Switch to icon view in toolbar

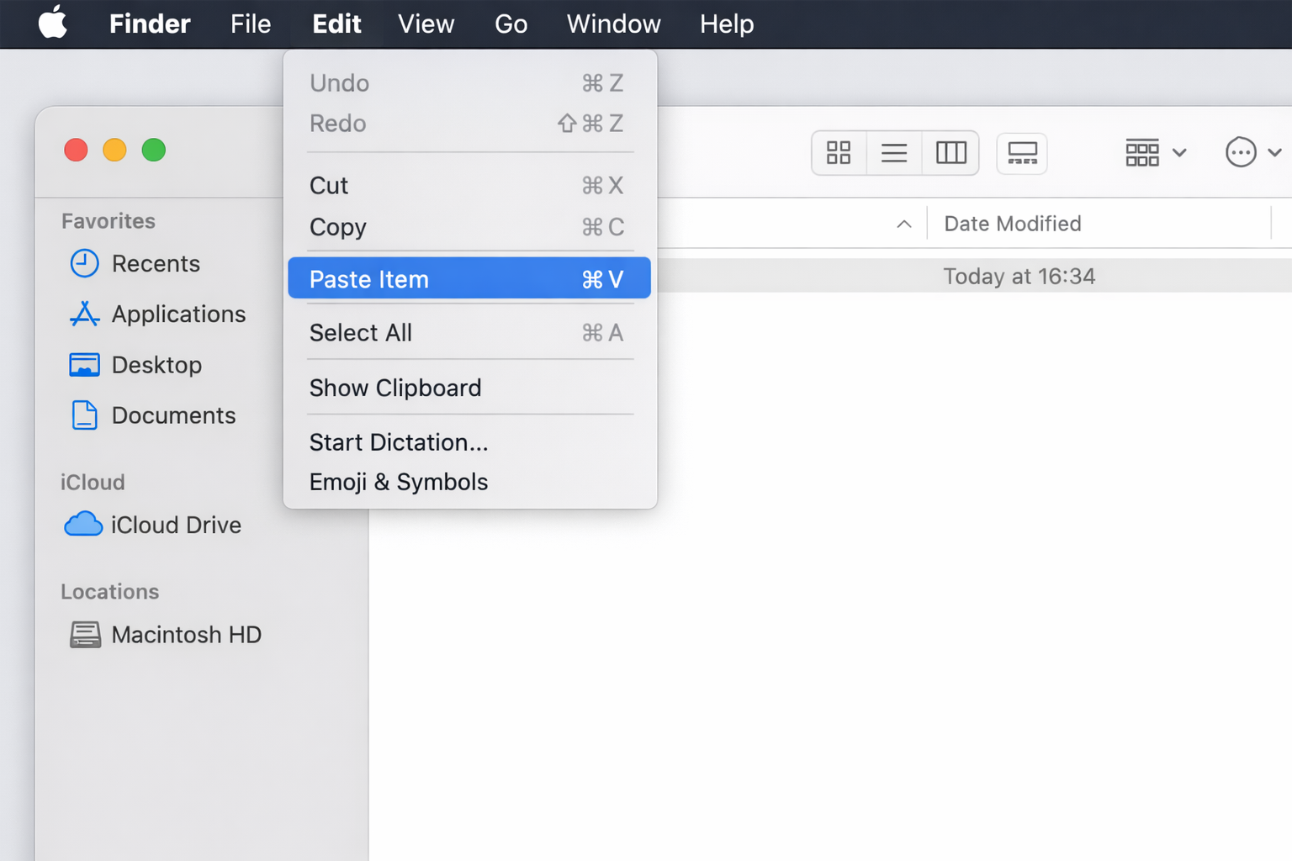839,153
